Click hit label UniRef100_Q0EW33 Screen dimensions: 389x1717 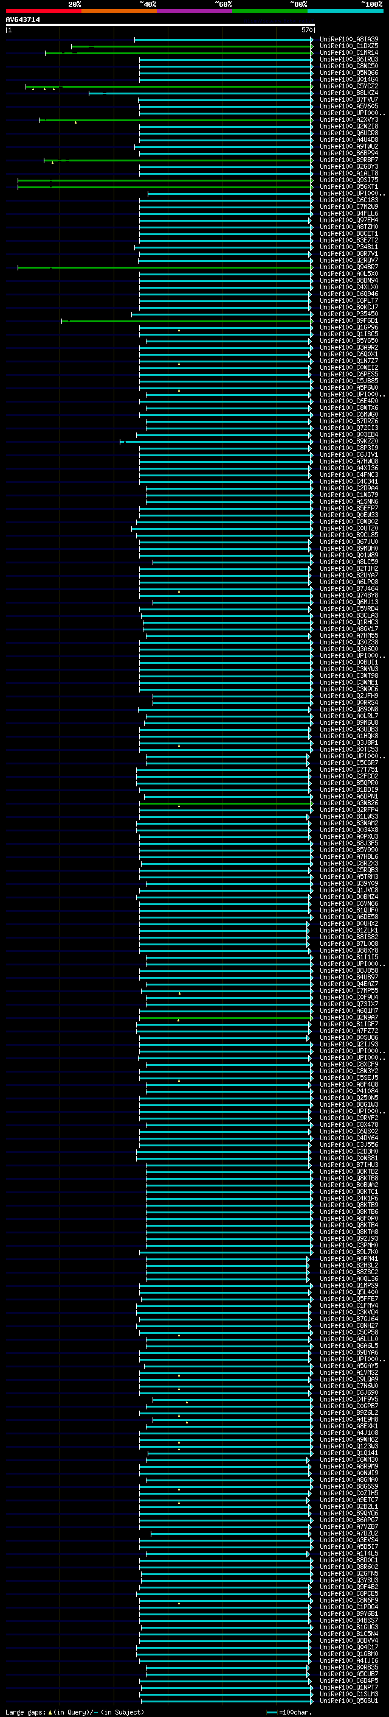(x=348, y=515)
